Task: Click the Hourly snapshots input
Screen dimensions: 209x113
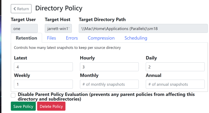Action: click(109, 67)
